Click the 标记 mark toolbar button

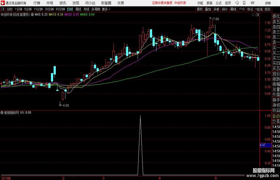pyautogui.click(x=250, y=9)
